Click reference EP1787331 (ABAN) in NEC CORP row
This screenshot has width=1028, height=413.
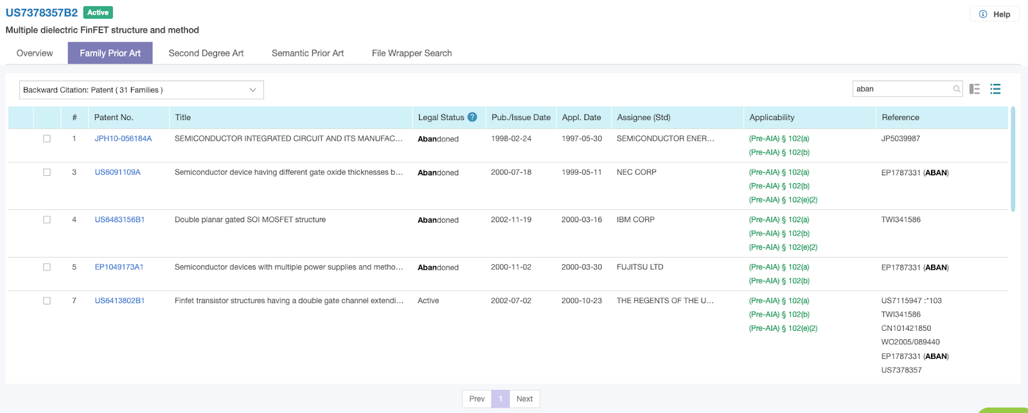[x=915, y=173]
